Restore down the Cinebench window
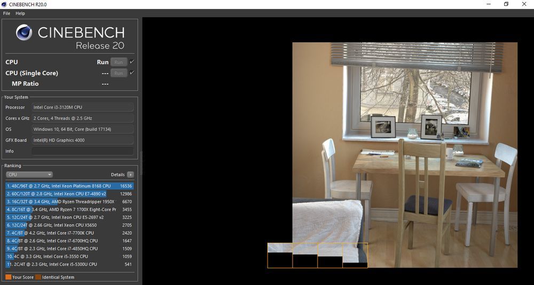 (x=506, y=4)
